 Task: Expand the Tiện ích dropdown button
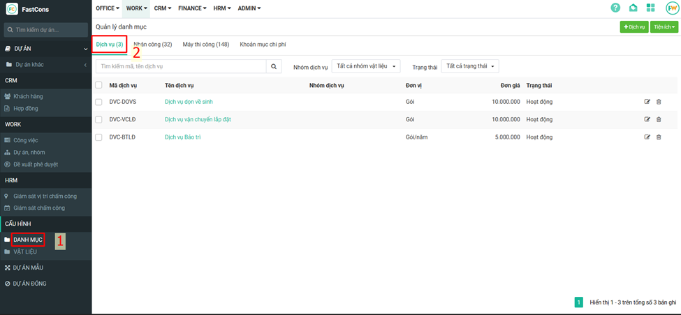point(664,27)
